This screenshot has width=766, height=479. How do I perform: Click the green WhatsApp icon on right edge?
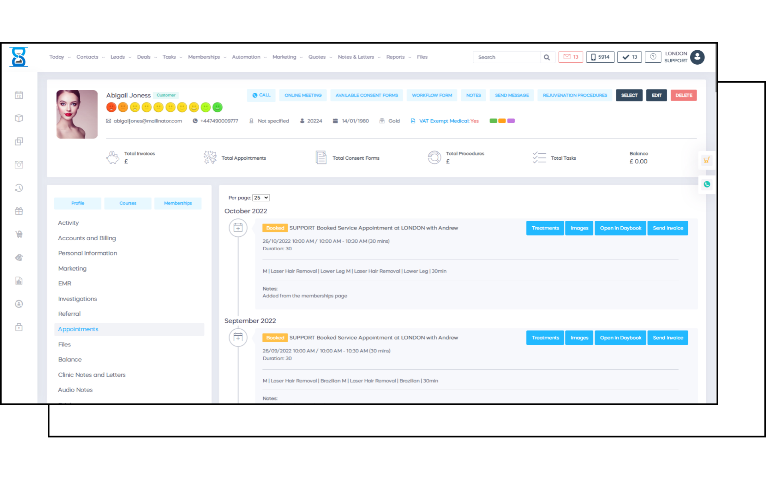pyautogui.click(x=707, y=184)
